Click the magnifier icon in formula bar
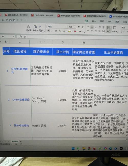Image resolution: width=128 pixels, height=166 pixels. [21, 36]
